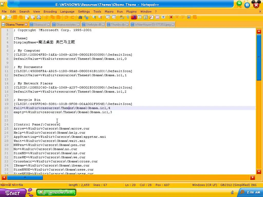263x197 pixels.
Task: Open the Settings menu
Action: 84,12
